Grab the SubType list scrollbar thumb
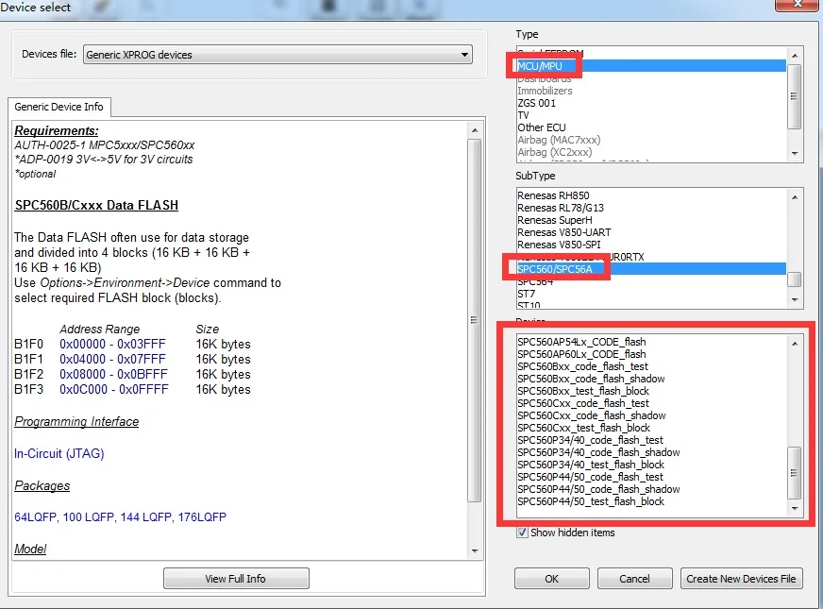823x609 pixels. [x=795, y=279]
